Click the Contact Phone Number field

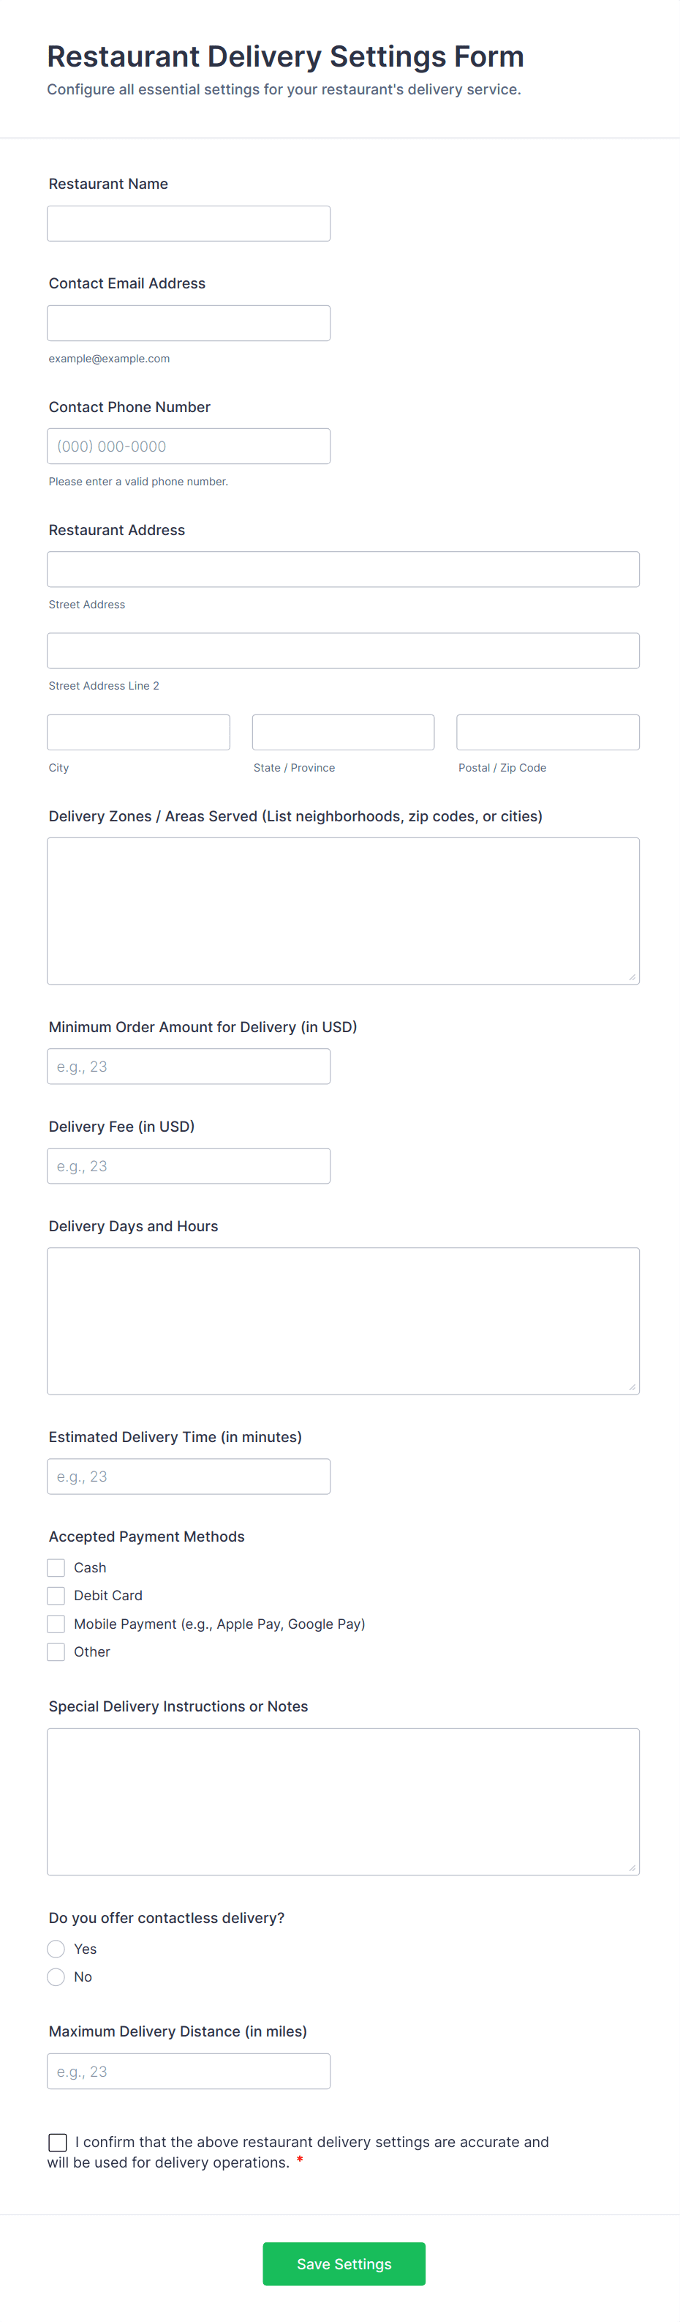point(188,447)
